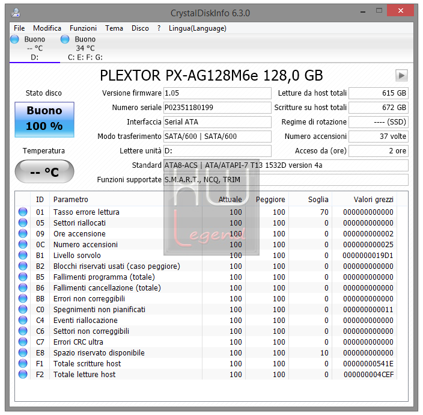Click the Letture da host totali value
This screenshot has height=415, width=423.
coord(379,93)
